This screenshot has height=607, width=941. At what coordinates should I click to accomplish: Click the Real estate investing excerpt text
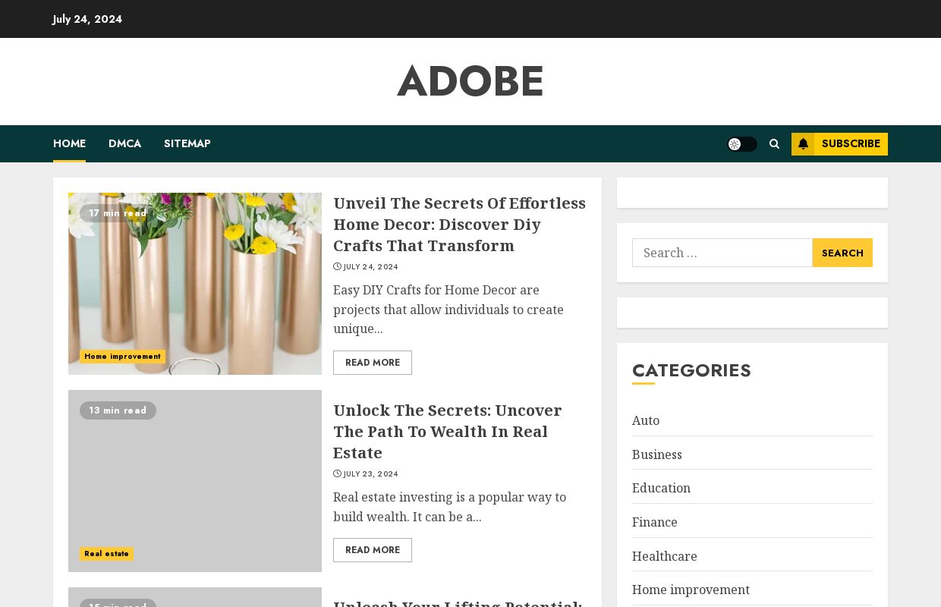(452, 507)
